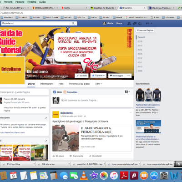Open the account dropdown arrow in the Facebook header
This screenshot has width=182, height=182.
coord(152,23)
